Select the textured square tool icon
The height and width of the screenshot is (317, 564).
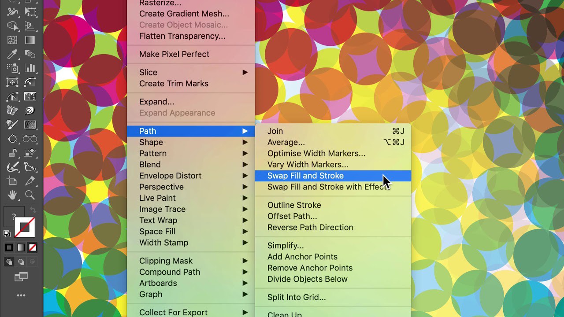[x=30, y=125]
